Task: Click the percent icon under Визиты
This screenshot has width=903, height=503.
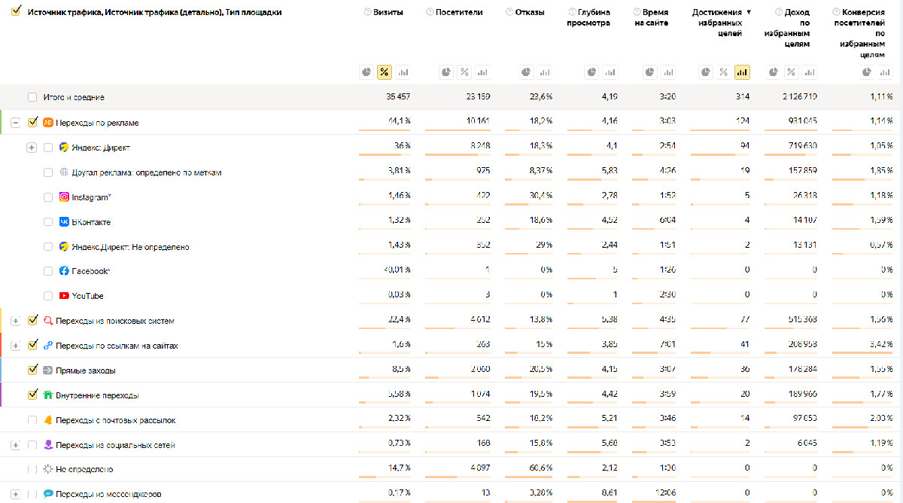Action: (385, 72)
